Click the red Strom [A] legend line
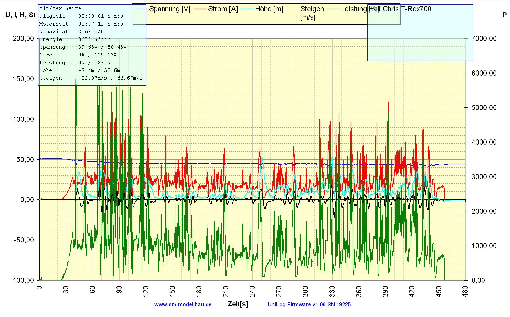This screenshot has width=510, height=317. click(x=200, y=9)
